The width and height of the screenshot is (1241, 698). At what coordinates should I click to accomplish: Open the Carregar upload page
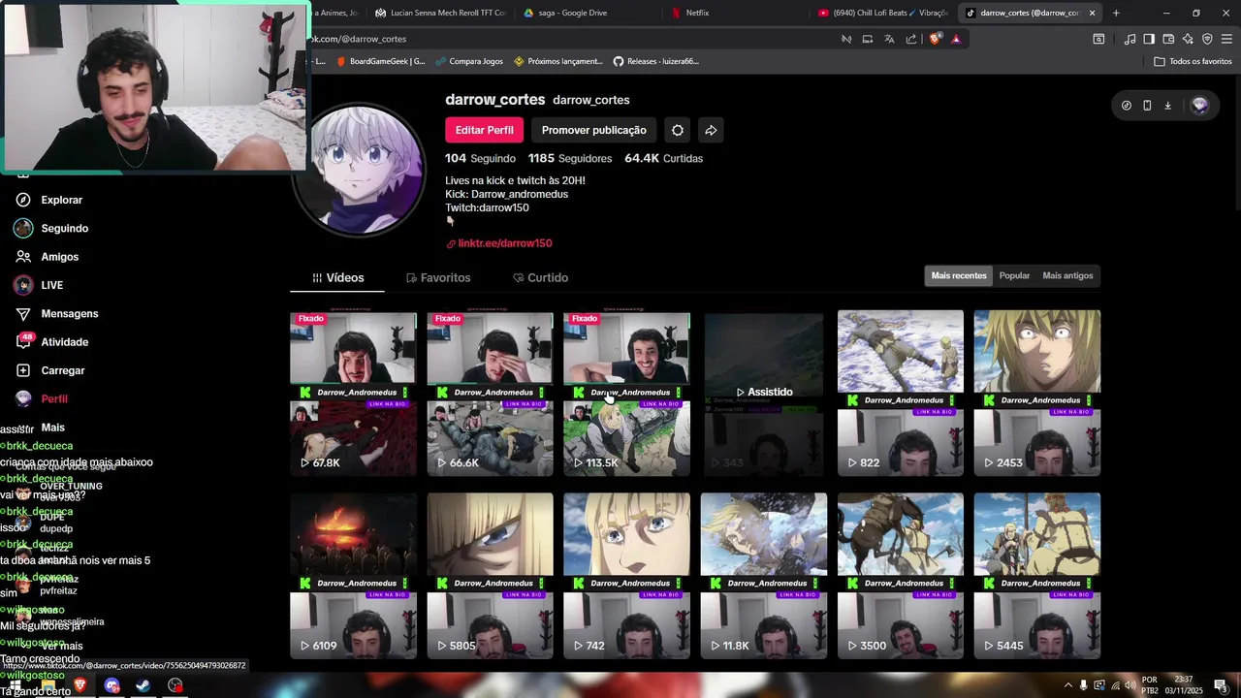pos(50,370)
